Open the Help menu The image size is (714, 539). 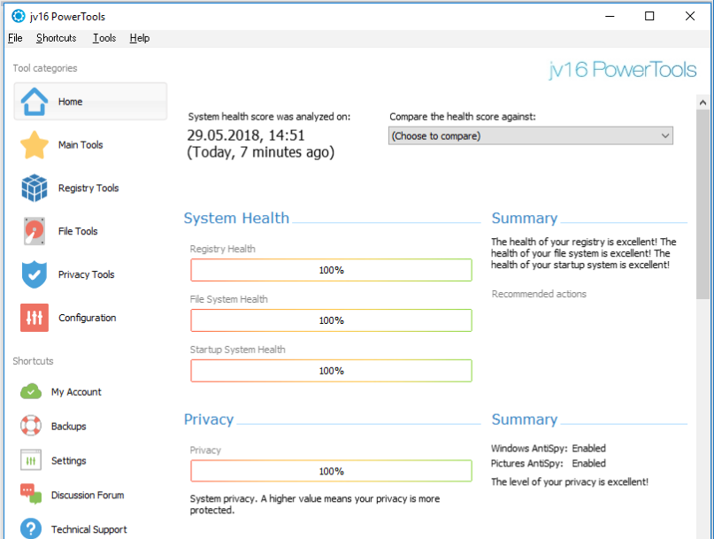(140, 38)
